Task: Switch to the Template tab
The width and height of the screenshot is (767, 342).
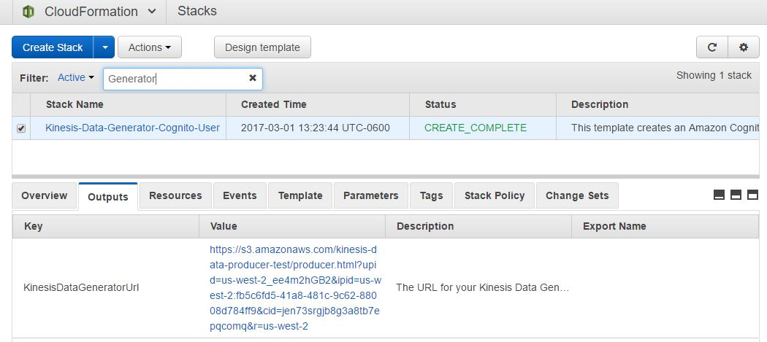Action: [300, 196]
